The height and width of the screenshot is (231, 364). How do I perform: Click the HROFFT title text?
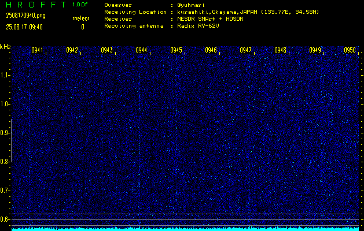[x=36, y=5]
